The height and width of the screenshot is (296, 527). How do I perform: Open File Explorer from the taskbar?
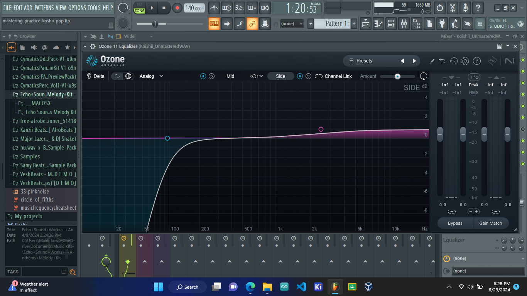pyautogui.click(x=267, y=287)
